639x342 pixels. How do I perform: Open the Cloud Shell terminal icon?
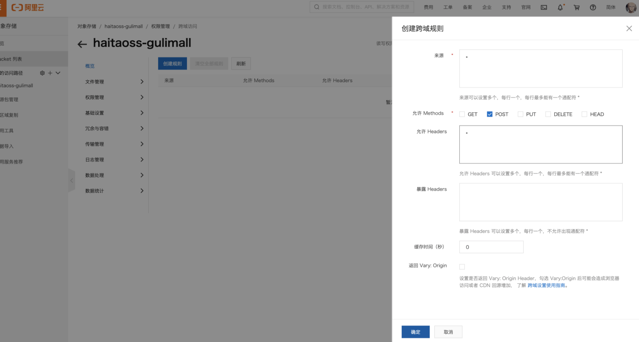click(x=544, y=7)
